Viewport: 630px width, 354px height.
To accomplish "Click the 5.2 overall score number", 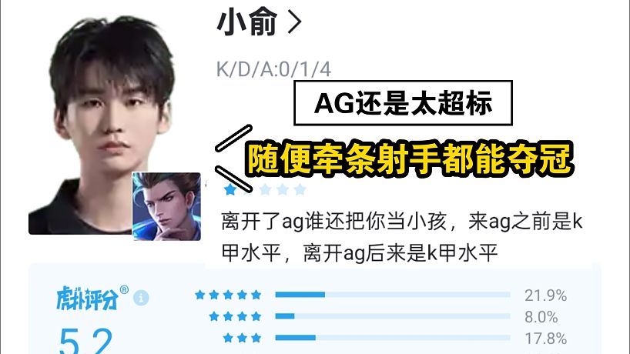I will [85, 341].
